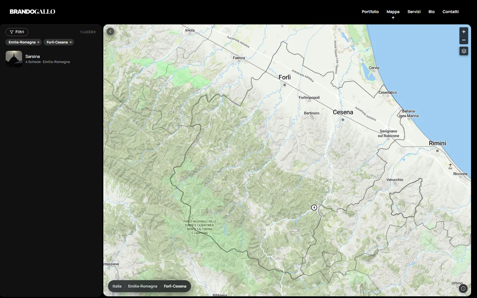
Task: Open the map layers switcher
Action: 464,51
